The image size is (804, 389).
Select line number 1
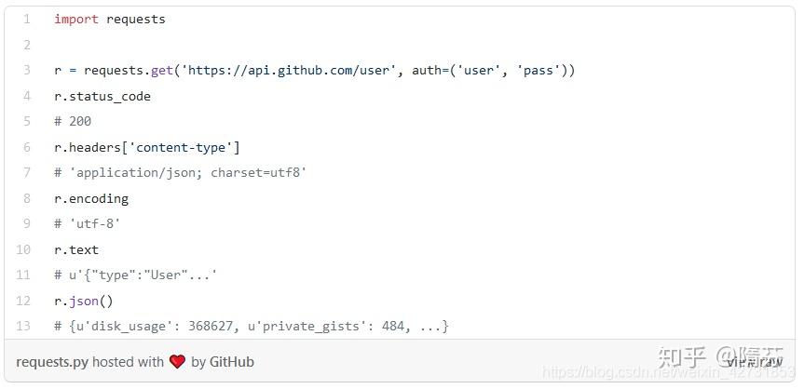click(x=26, y=19)
